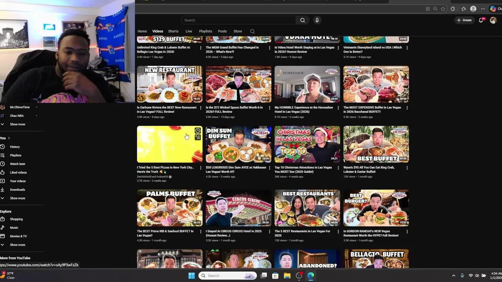Expand Show more under subscriptions list
Image resolution: width=502 pixels, height=282 pixels.
tap(17, 124)
